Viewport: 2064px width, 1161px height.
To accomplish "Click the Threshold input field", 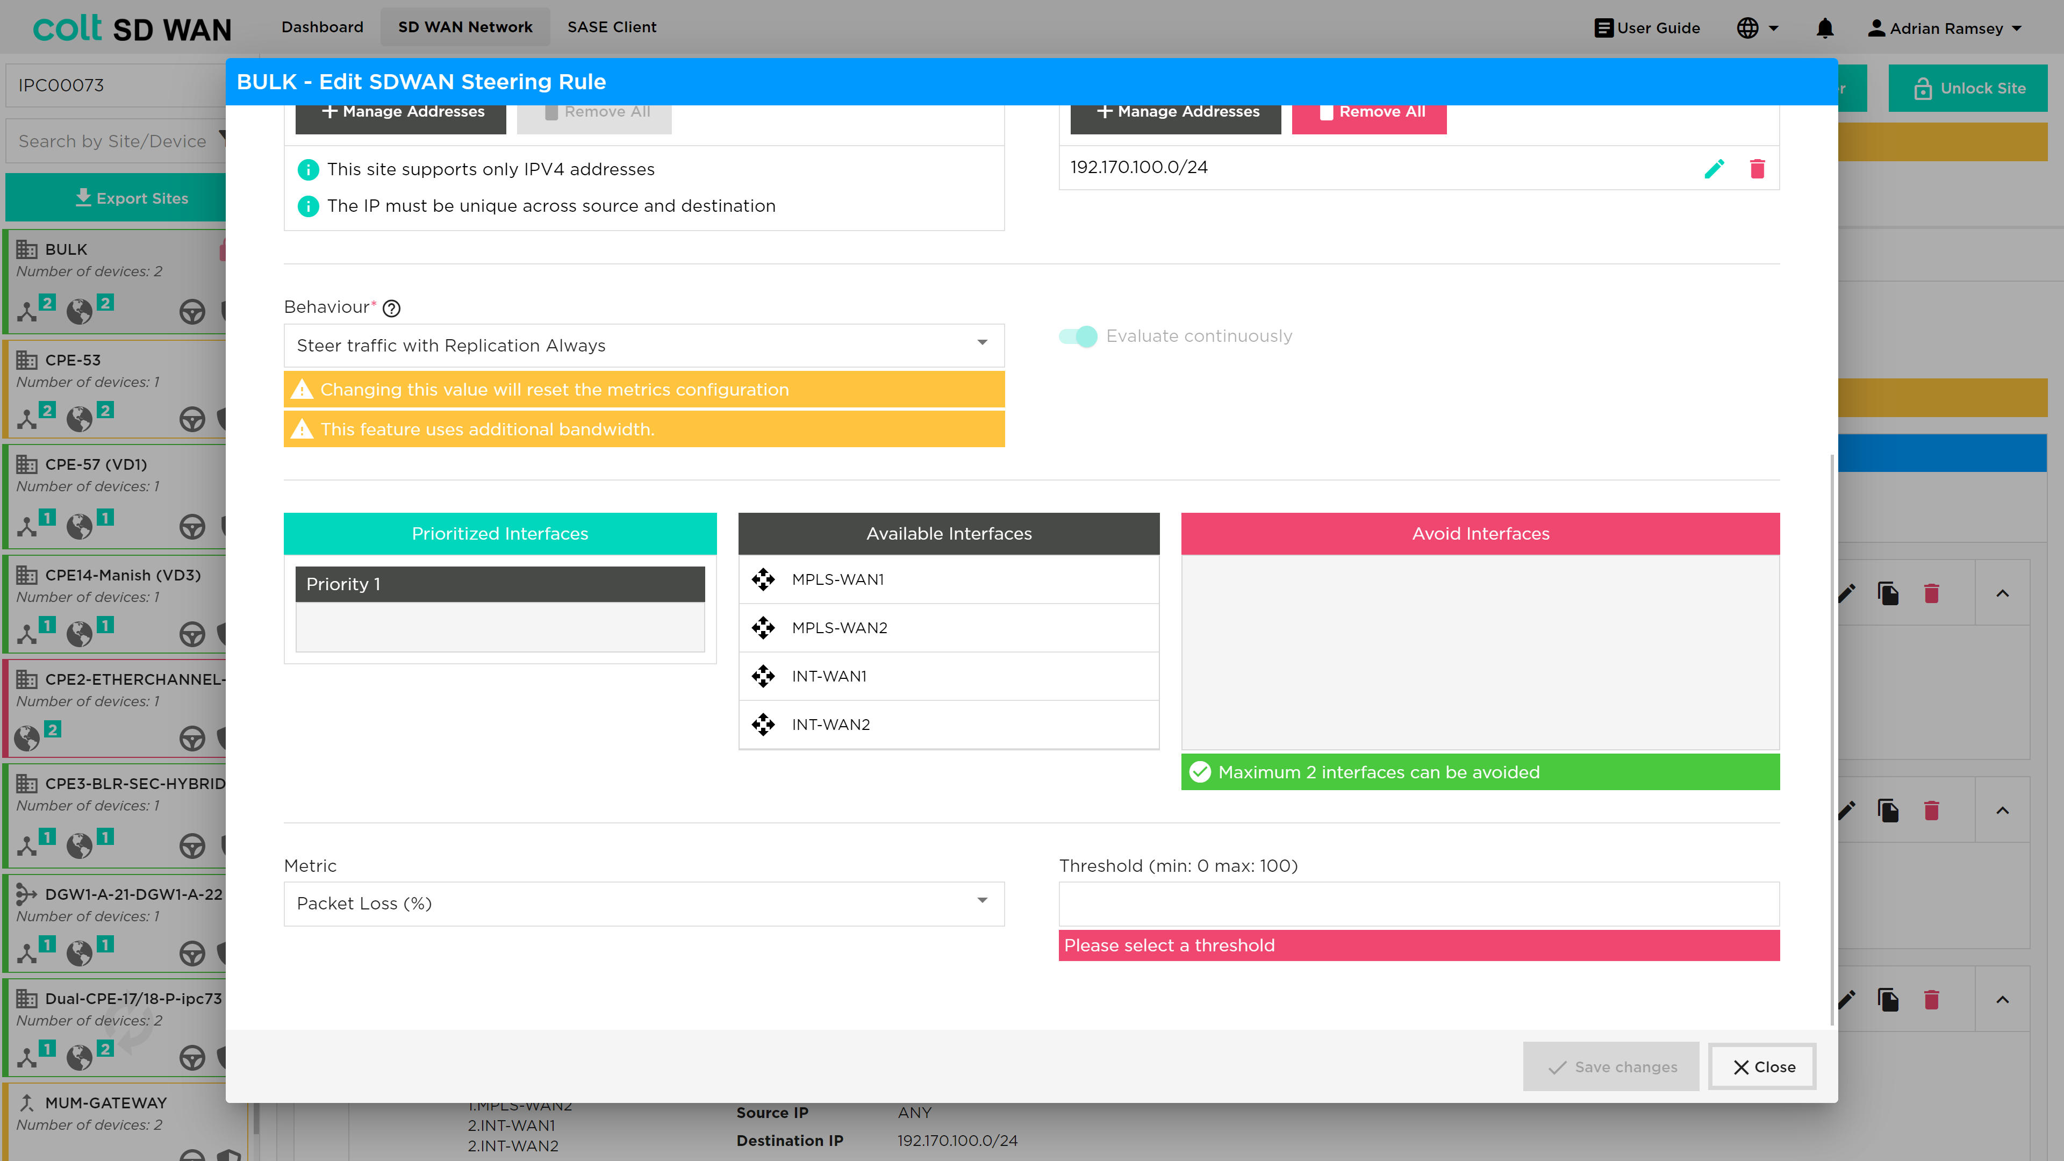I will pos(1419,904).
